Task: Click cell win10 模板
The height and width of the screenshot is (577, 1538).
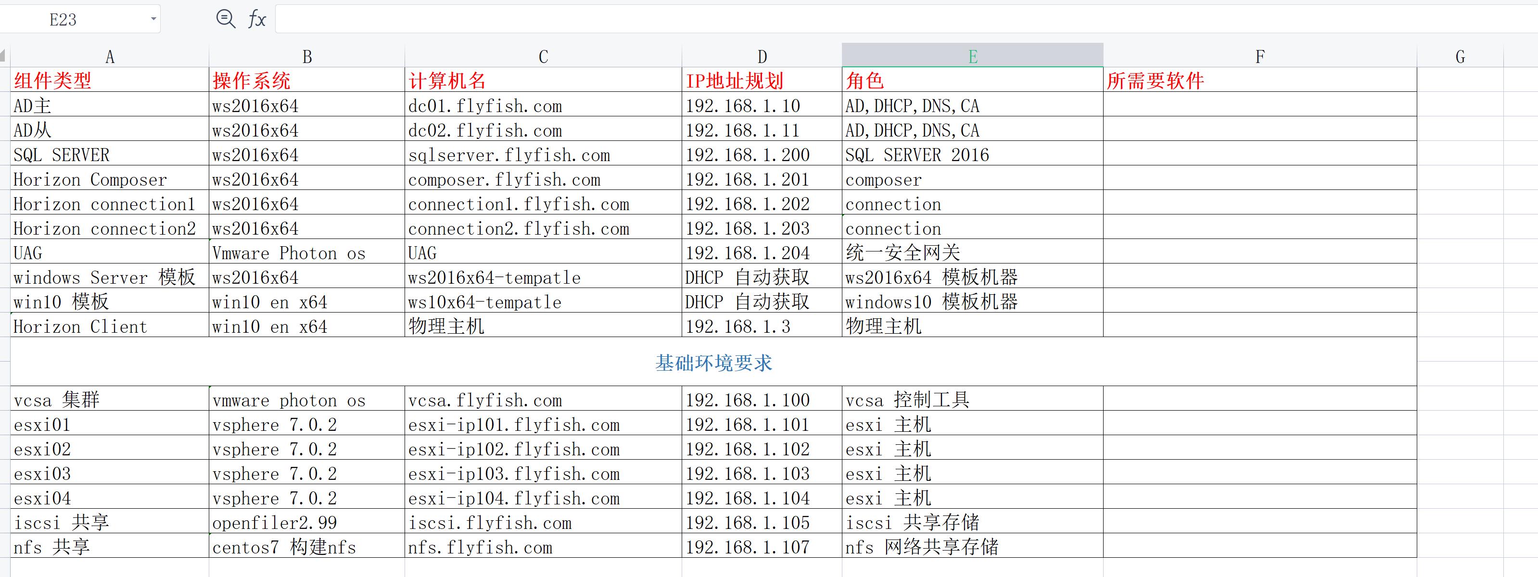Action: tap(110, 300)
